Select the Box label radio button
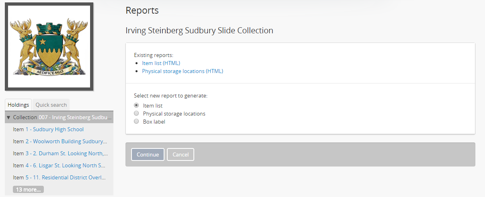The image size is (485, 197). coord(136,122)
